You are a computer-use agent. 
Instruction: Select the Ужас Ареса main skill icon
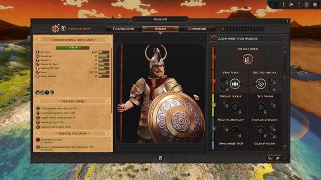pos(235,83)
